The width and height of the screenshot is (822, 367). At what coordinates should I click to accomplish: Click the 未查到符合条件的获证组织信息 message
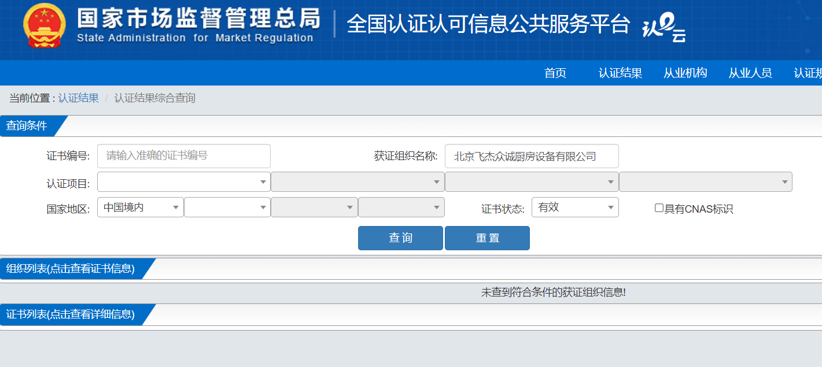tap(554, 292)
